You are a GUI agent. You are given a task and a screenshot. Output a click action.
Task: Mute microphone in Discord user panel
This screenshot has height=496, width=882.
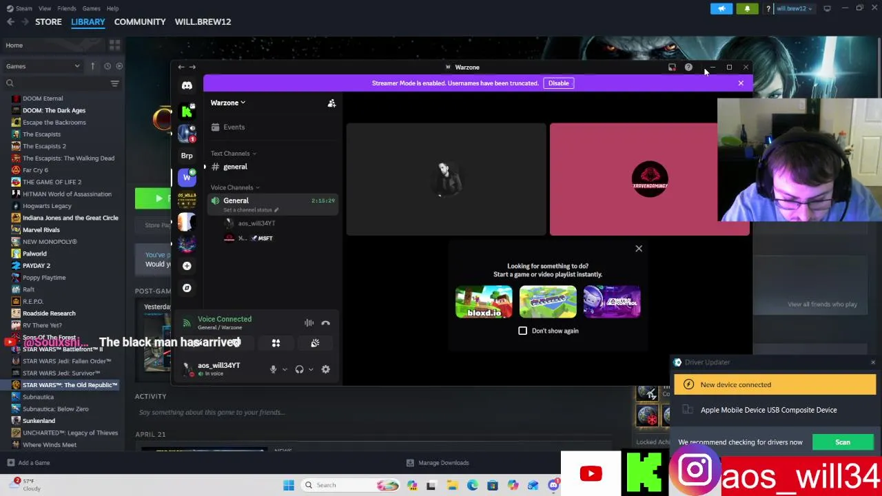(x=273, y=369)
